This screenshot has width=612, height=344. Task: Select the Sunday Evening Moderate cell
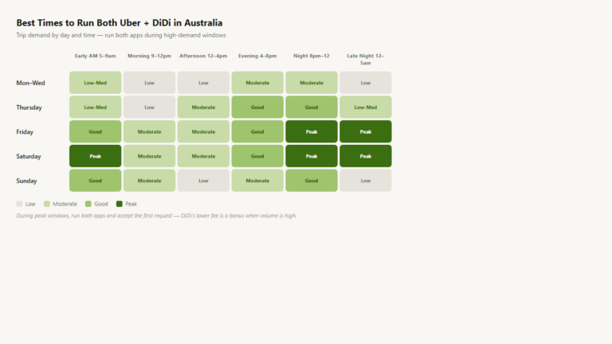pos(257,181)
